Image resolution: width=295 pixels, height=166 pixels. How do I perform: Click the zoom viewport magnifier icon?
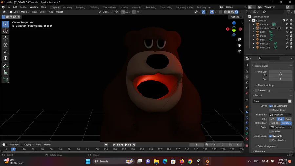(x=239, y=39)
